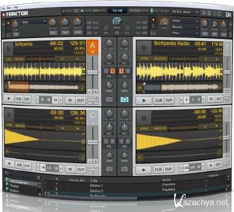Screen dimensions: 234x212
Task: Open preferences gear icon in header
Action: click(209, 13)
